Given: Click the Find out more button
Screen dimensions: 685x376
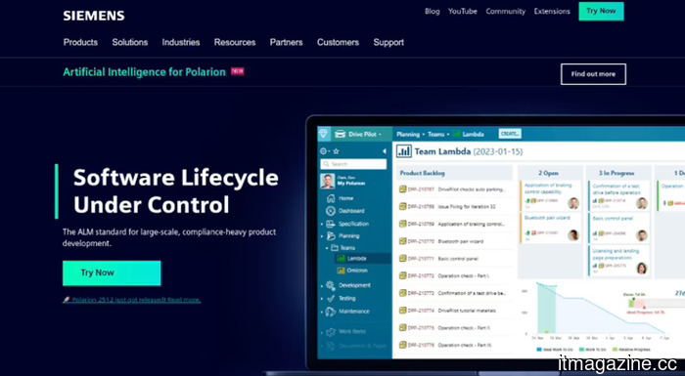Looking at the screenshot, I should [593, 74].
